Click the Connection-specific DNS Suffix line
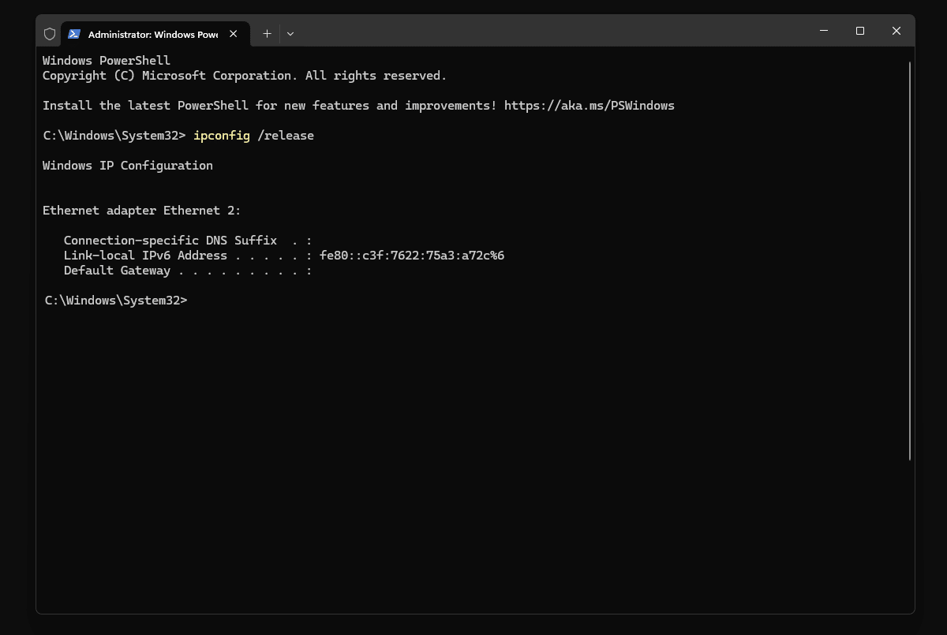This screenshot has height=635, width=947. [188, 241]
